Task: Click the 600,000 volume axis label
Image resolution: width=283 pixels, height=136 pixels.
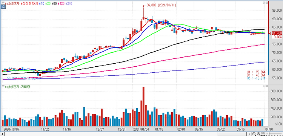Action: [276, 100]
